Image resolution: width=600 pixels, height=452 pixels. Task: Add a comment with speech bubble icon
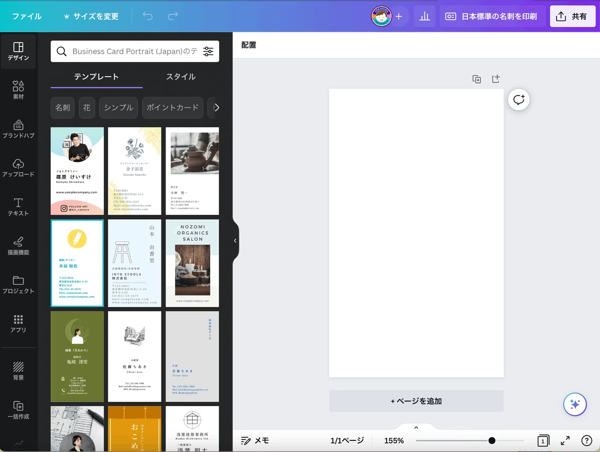pyautogui.click(x=518, y=99)
